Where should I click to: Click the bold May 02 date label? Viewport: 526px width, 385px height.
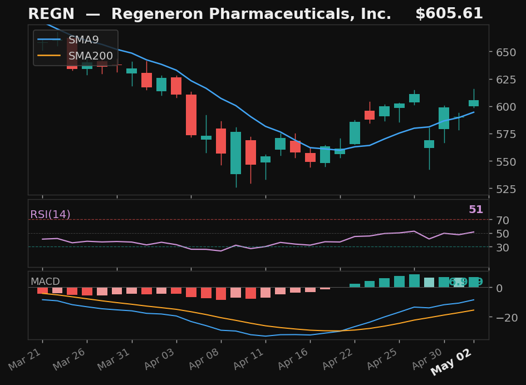click(451, 362)
